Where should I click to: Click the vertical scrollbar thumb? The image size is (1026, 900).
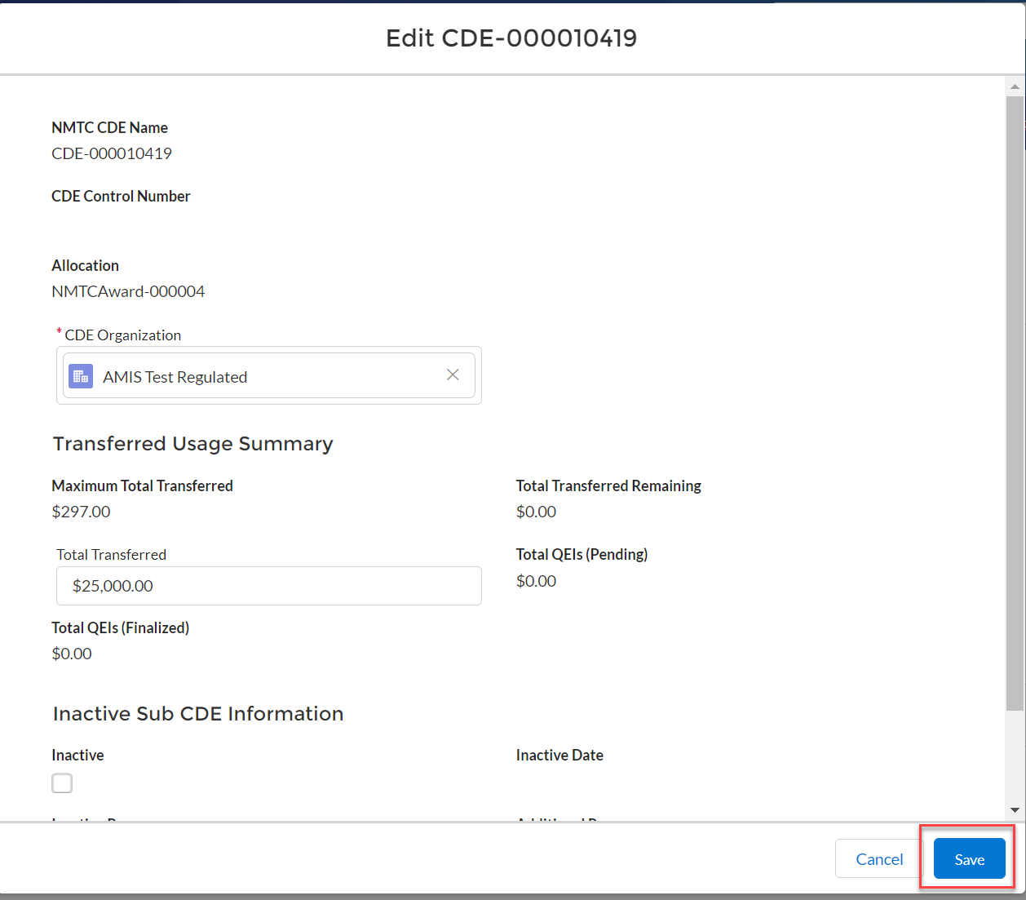point(1015,400)
